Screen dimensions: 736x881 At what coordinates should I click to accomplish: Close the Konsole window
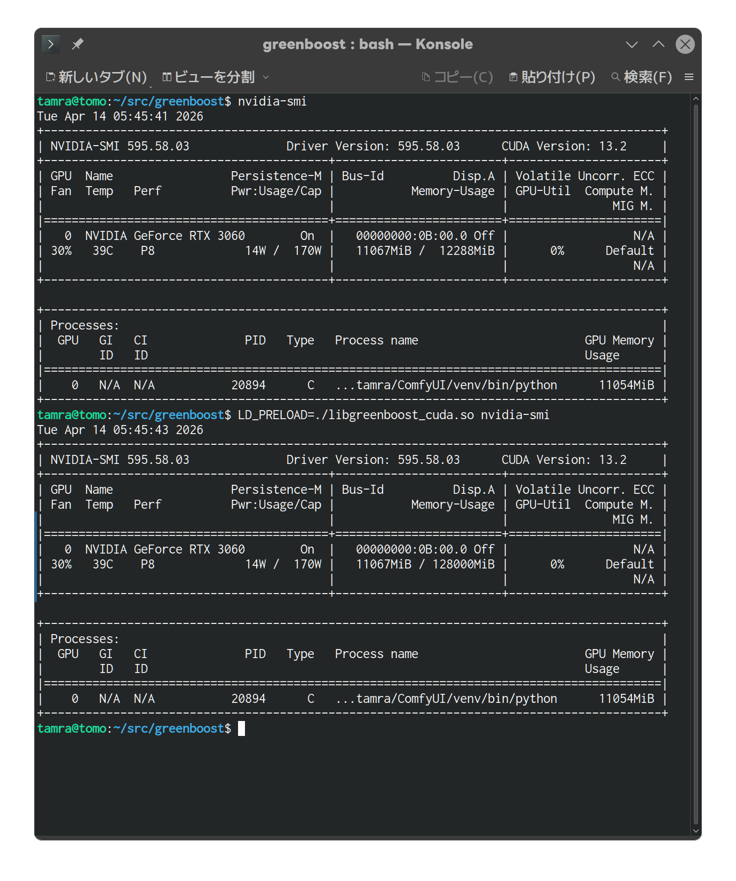pos(685,44)
